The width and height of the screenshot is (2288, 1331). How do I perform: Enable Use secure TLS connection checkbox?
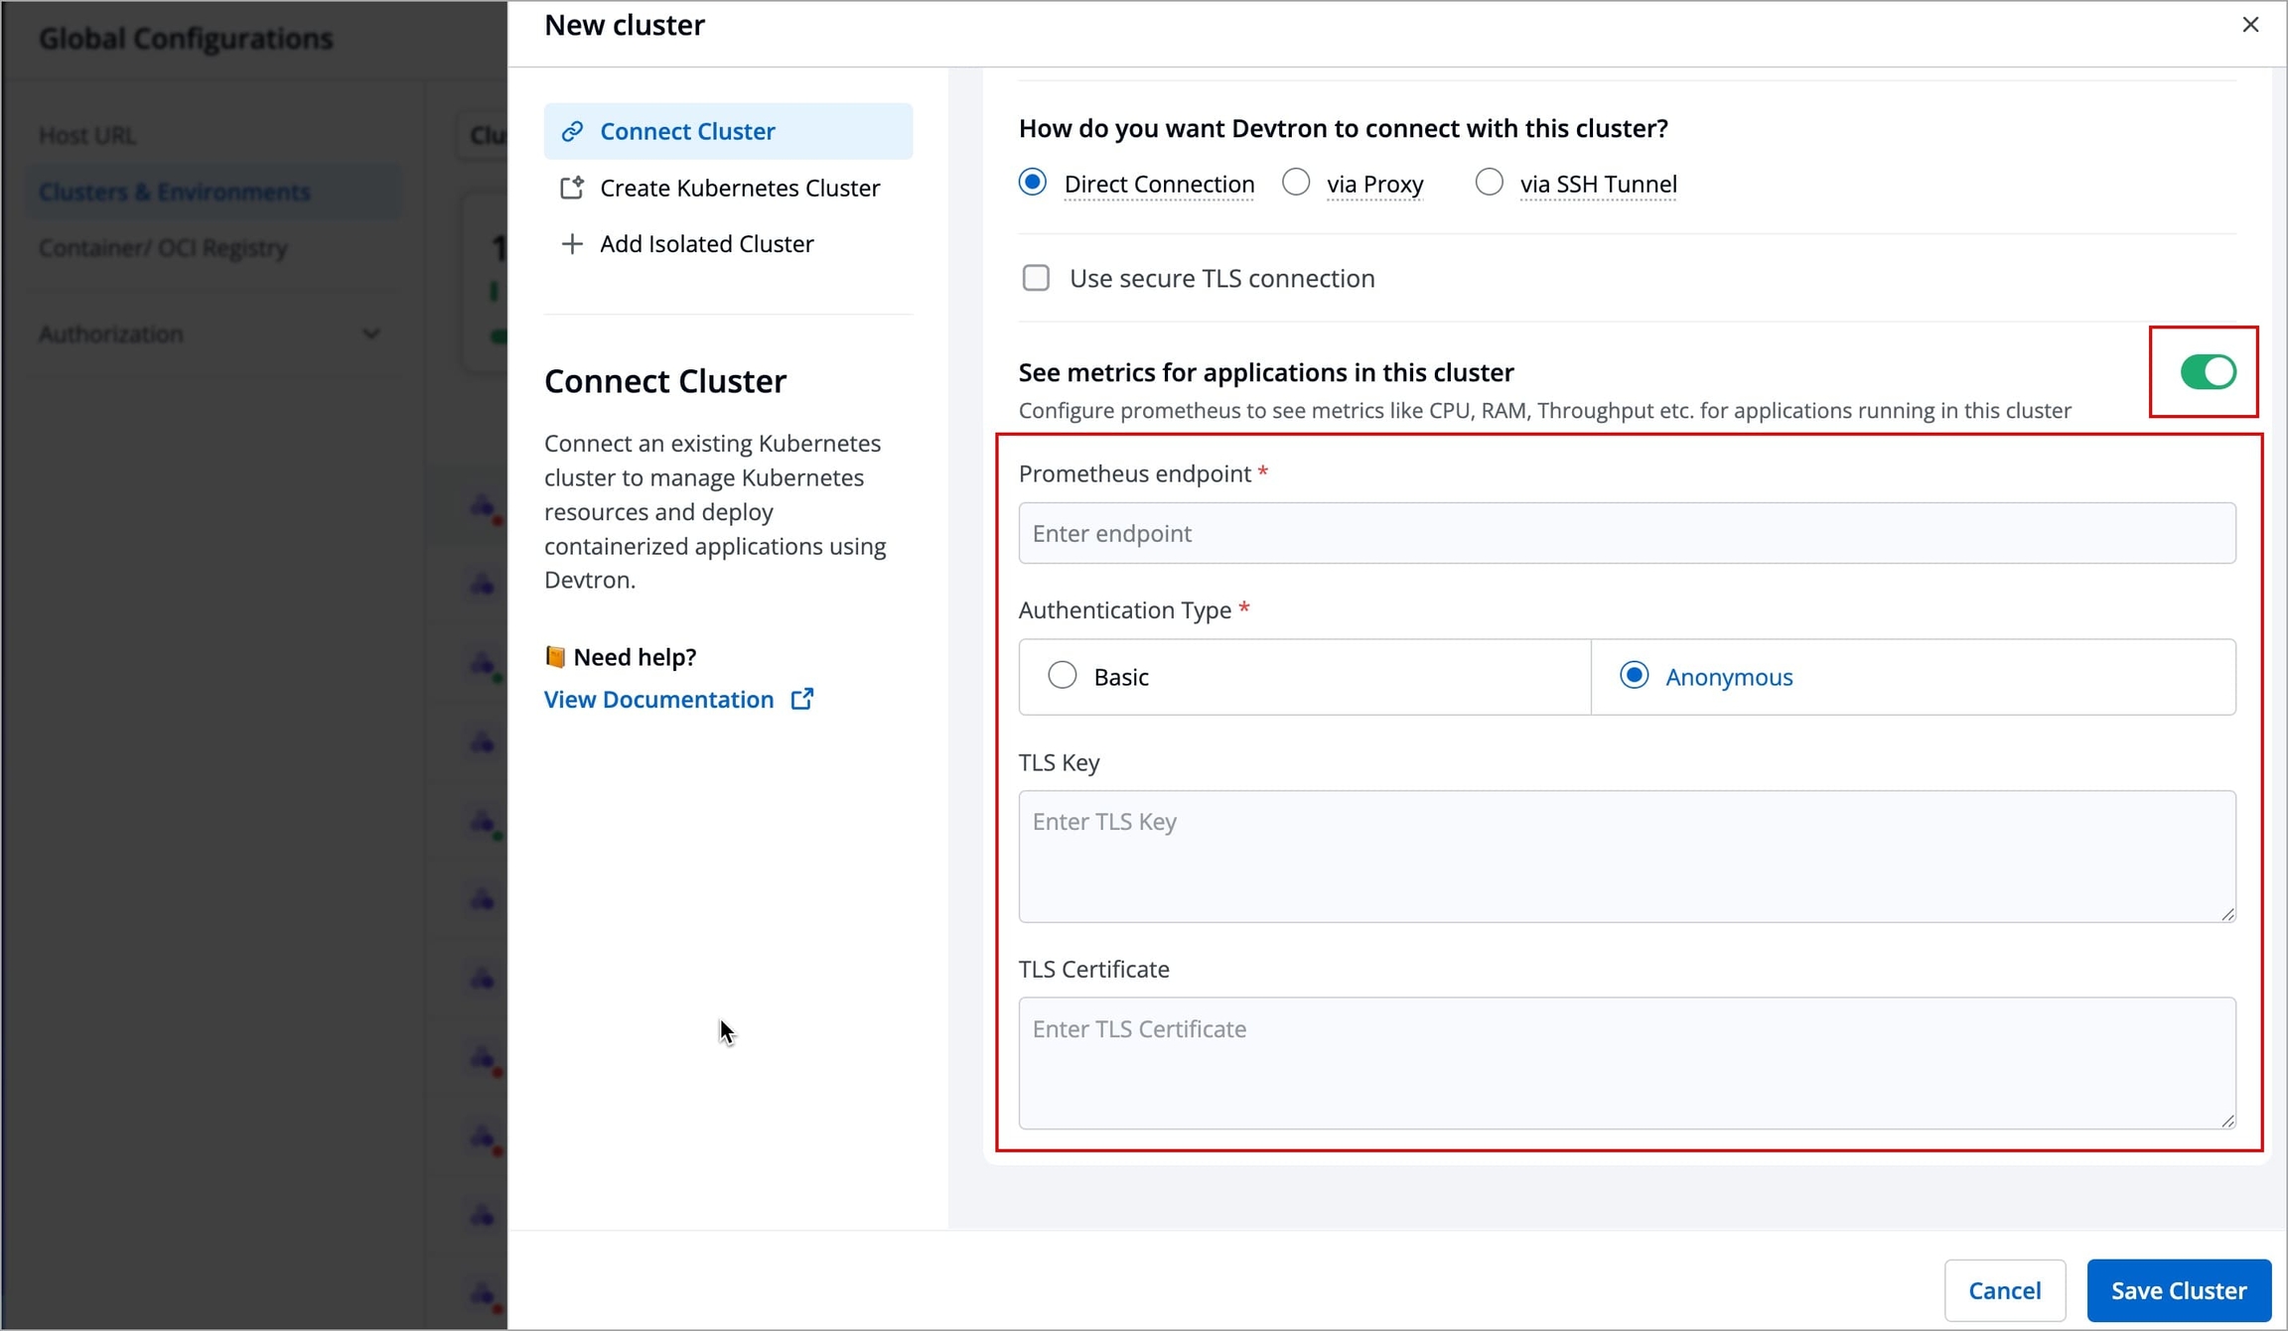(x=1036, y=278)
